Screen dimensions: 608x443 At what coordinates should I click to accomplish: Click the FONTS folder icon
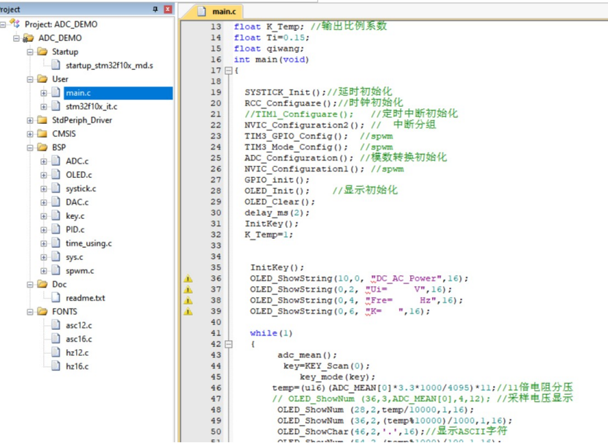click(42, 312)
